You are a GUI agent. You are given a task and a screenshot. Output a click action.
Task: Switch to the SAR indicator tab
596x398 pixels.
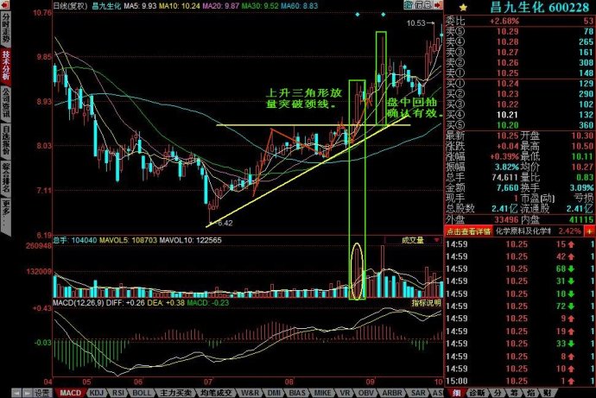(x=418, y=393)
